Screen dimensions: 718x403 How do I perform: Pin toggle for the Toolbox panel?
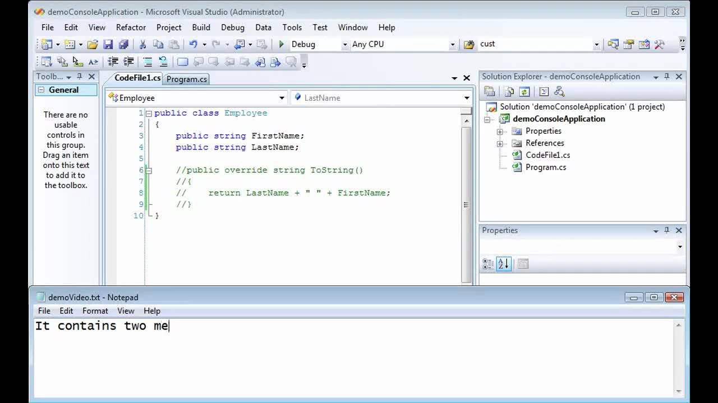80,77
